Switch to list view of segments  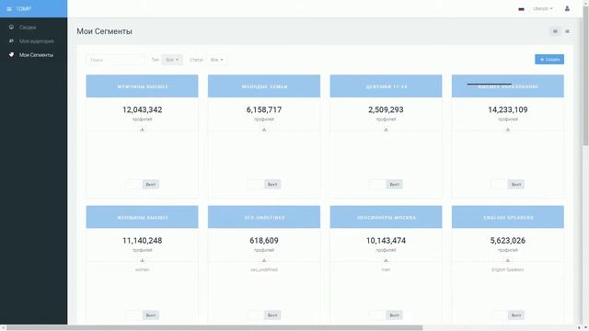click(567, 31)
